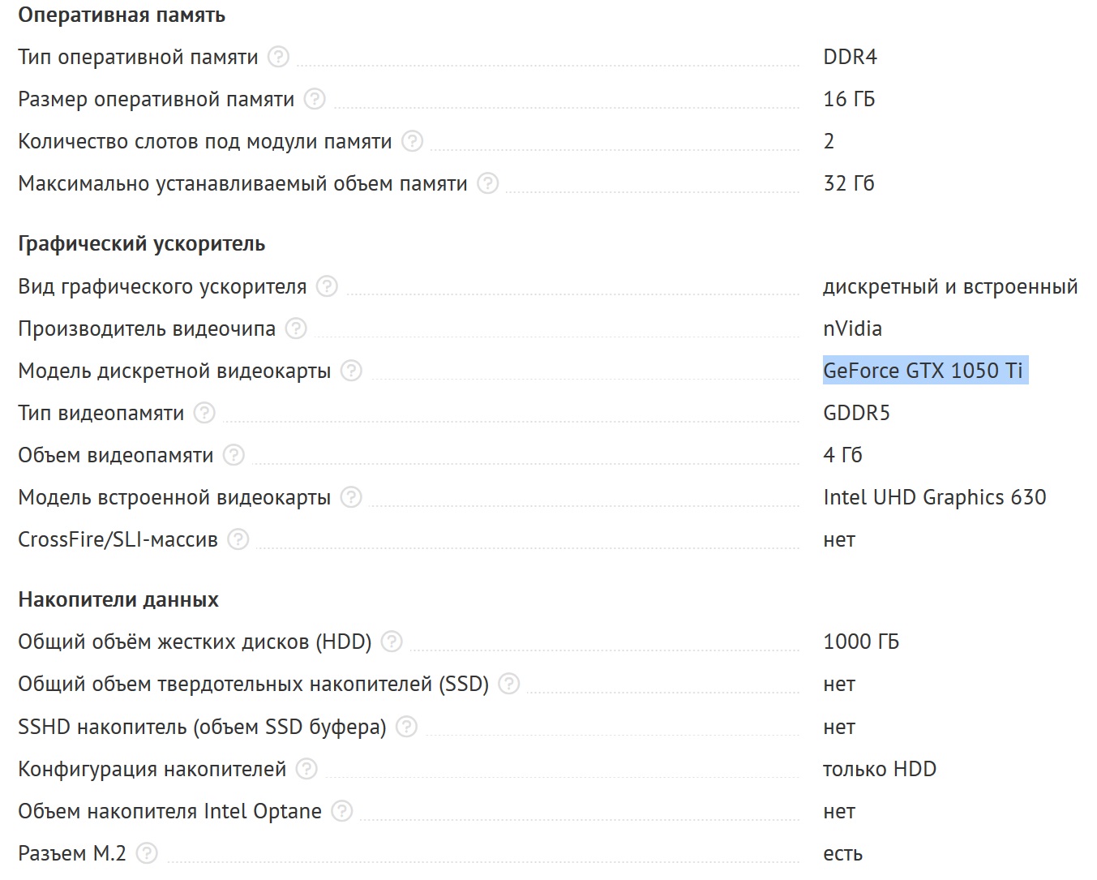This screenshot has height=880, width=1097.
Task: Click the Intel UHD Graphics 630 value
Action: (935, 497)
